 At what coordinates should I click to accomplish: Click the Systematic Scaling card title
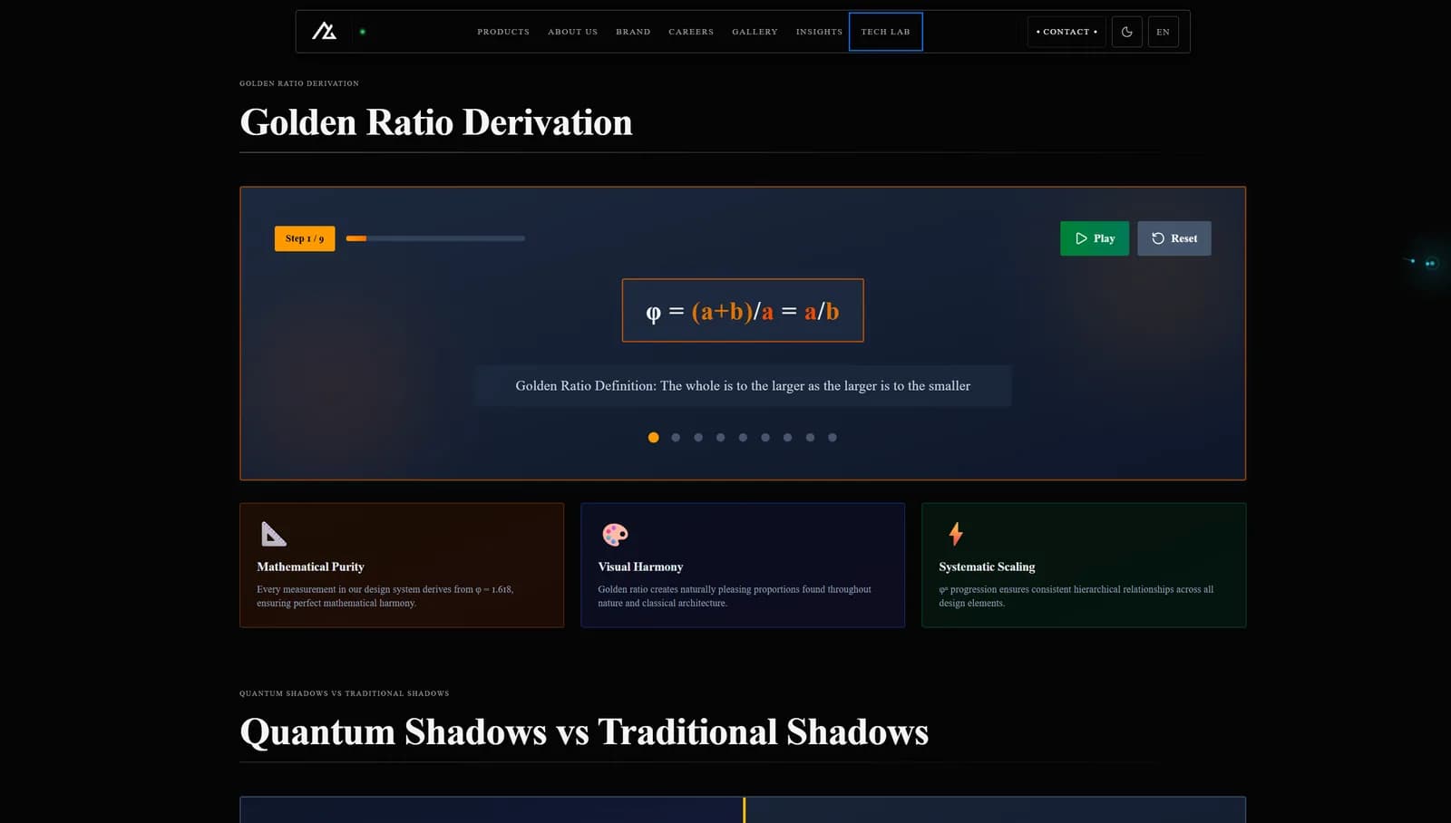click(987, 566)
